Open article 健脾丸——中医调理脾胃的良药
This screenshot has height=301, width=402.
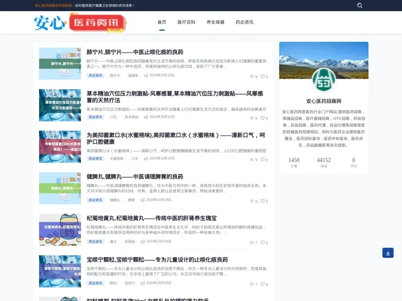click(135, 177)
